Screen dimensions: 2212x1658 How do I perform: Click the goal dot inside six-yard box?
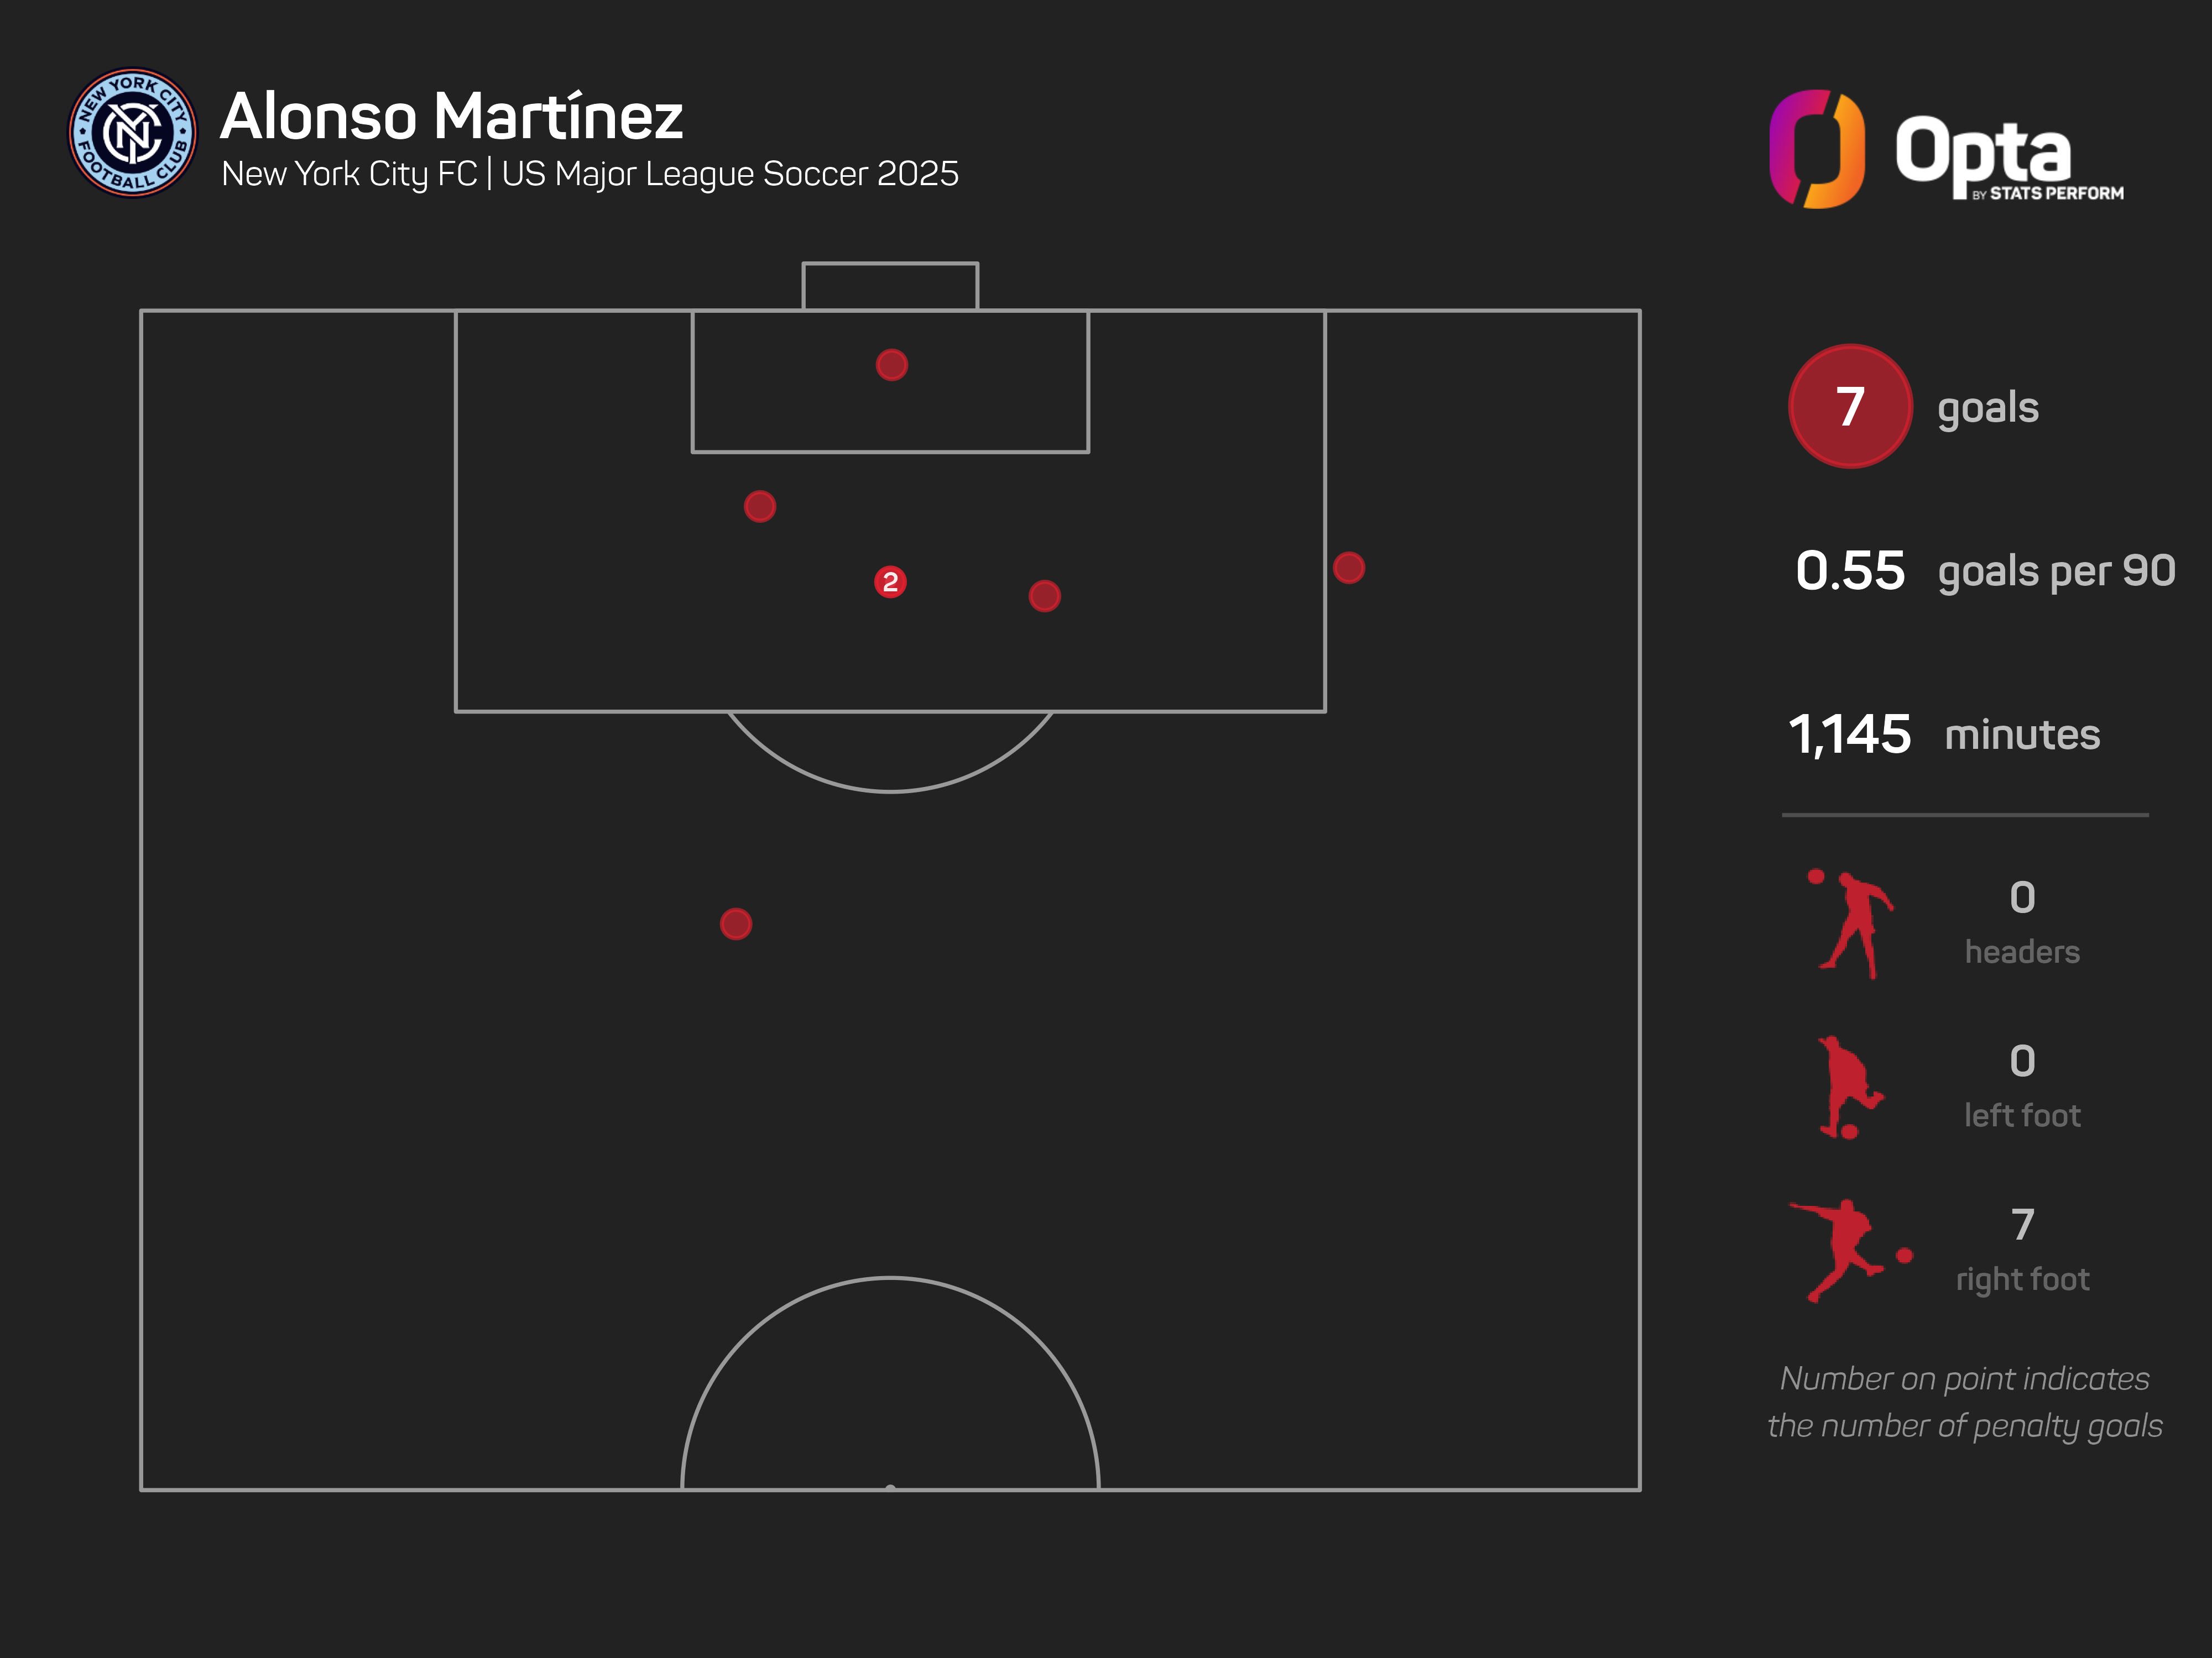pyautogui.click(x=891, y=365)
